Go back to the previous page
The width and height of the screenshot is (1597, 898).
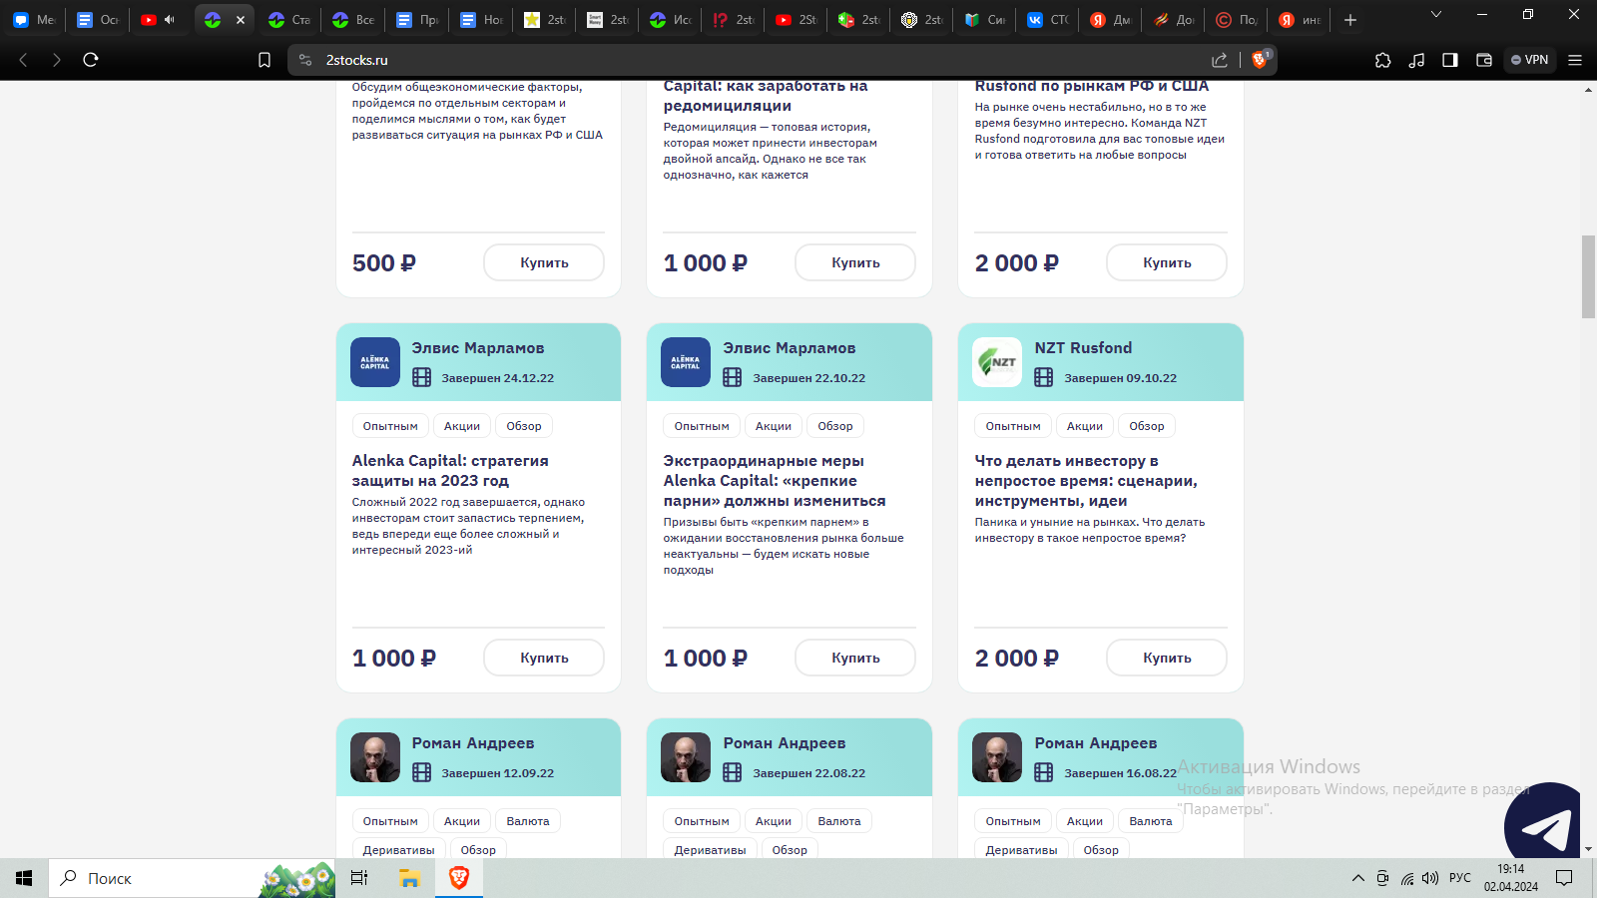coord(24,60)
